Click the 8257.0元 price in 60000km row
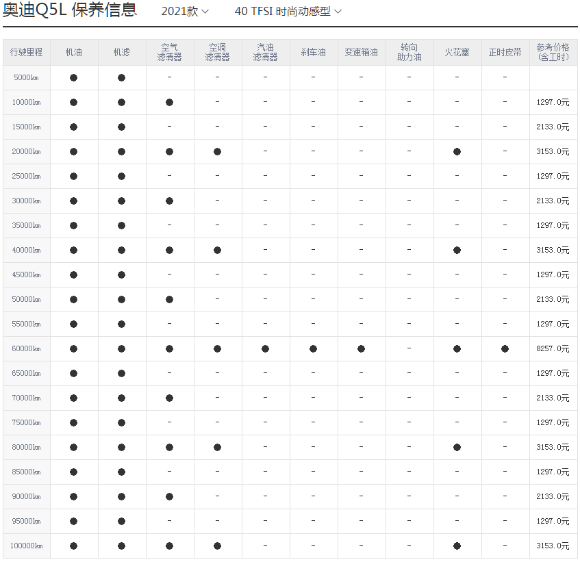 pyautogui.click(x=553, y=348)
